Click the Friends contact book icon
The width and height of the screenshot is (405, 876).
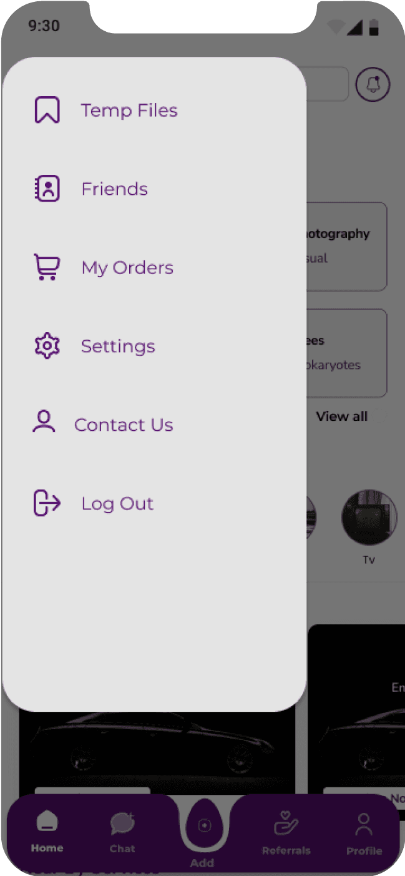point(47,189)
